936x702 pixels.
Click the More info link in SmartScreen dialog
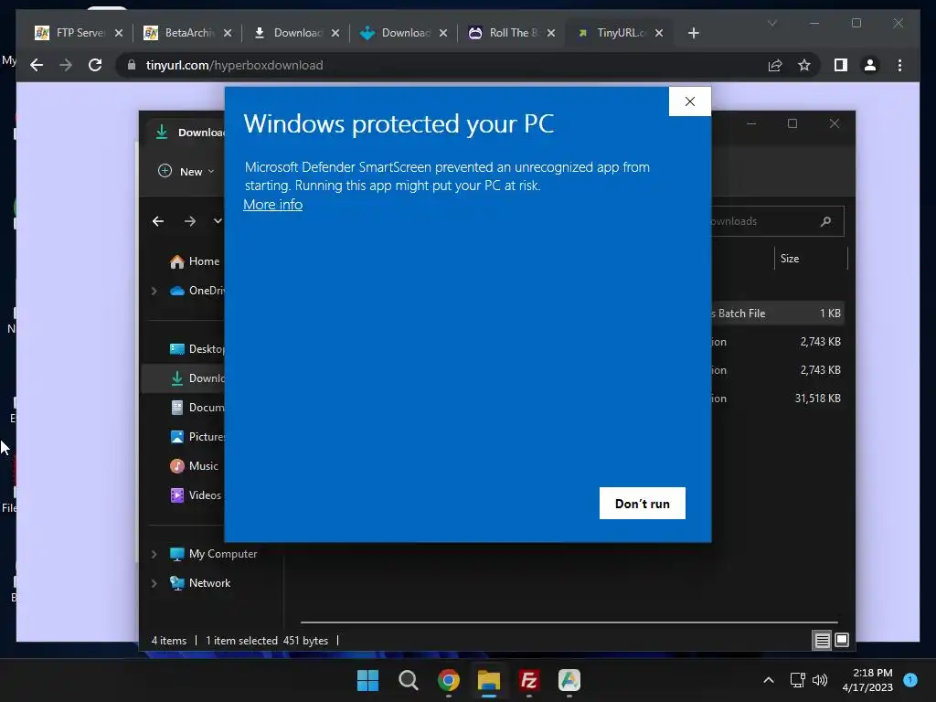tap(272, 204)
